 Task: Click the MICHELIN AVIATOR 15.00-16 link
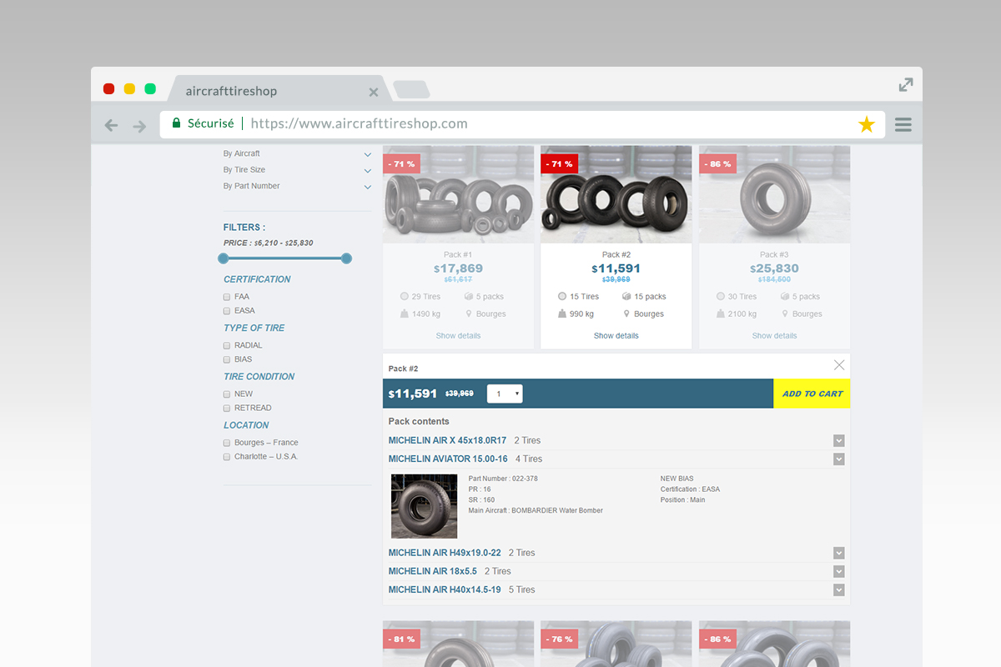pyautogui.click(x=448, y=459)
